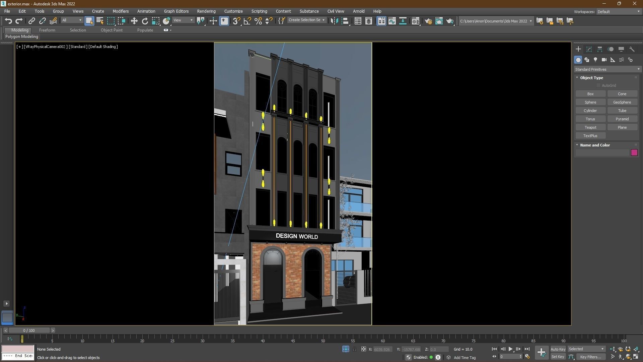Open Create panel Geometry category icon
643x362 pixels.
pos(578,60)
